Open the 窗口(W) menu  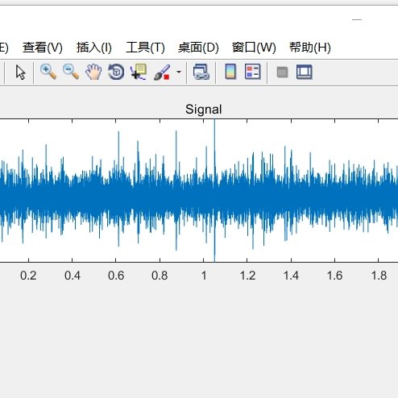point(254,48)
